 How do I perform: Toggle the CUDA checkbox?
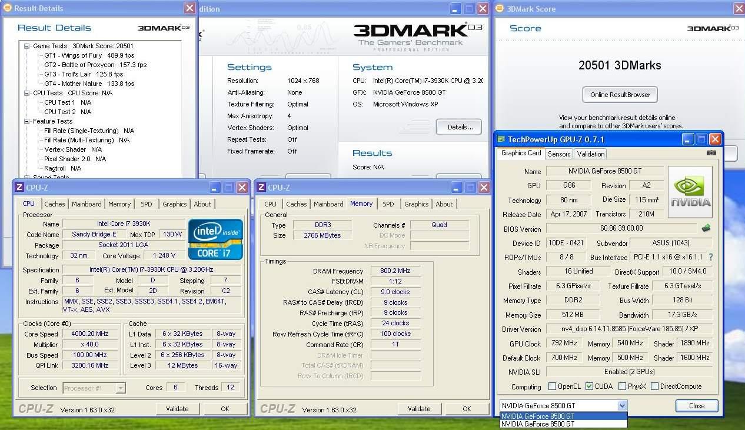[590, 386]
